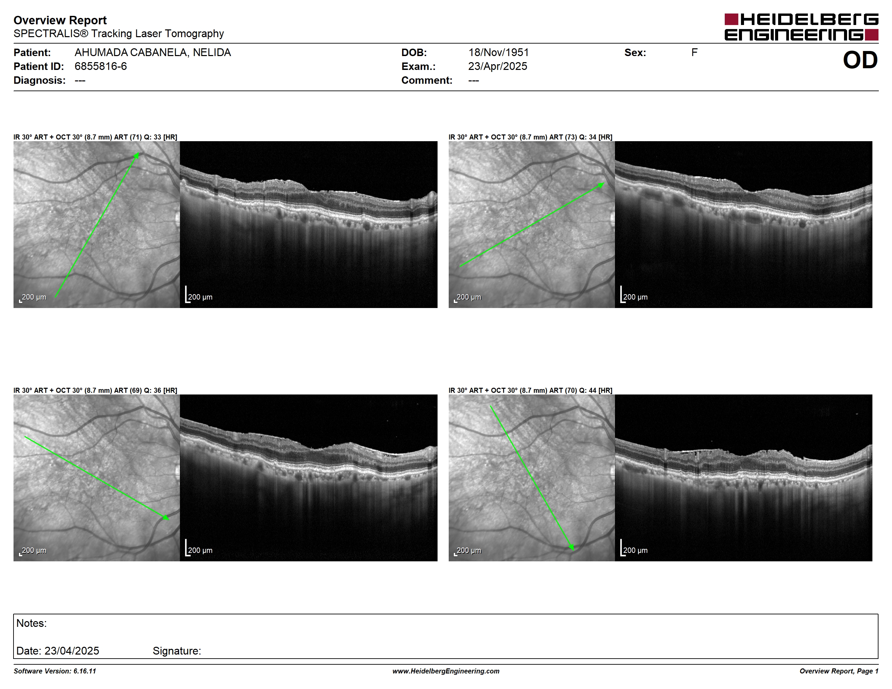Click 'Software Version: 6.16.11' footer text
Viewport: 892px width, 689px height.
(55, 671)
